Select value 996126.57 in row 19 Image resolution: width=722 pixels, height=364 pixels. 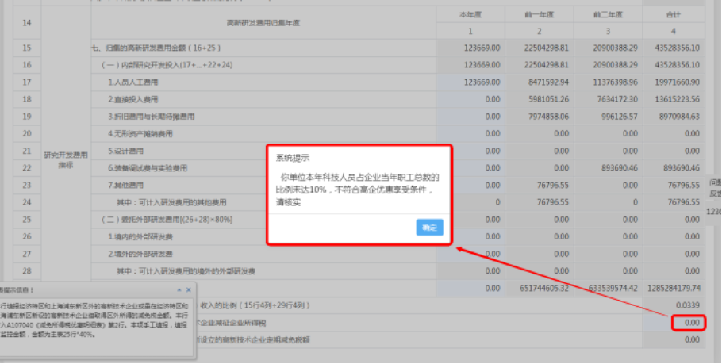tap(620, 117)
